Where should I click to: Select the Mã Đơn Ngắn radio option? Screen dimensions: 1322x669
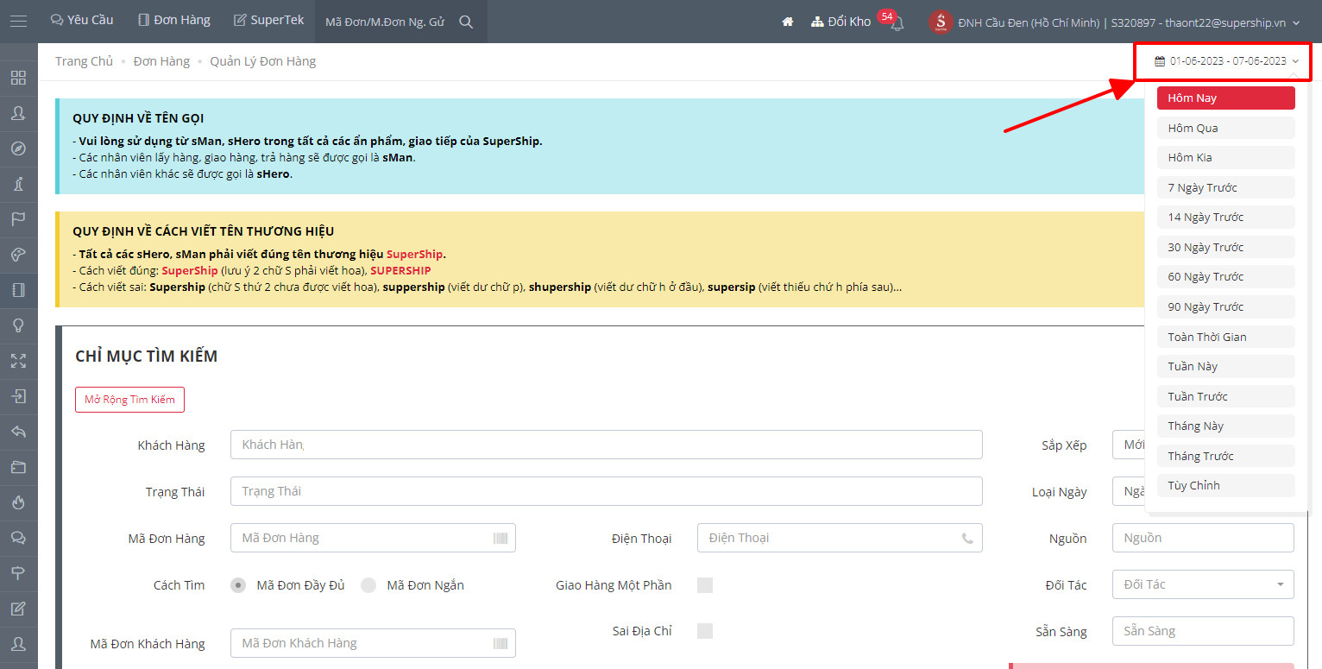pyautogui.click(x=368, y=585)
